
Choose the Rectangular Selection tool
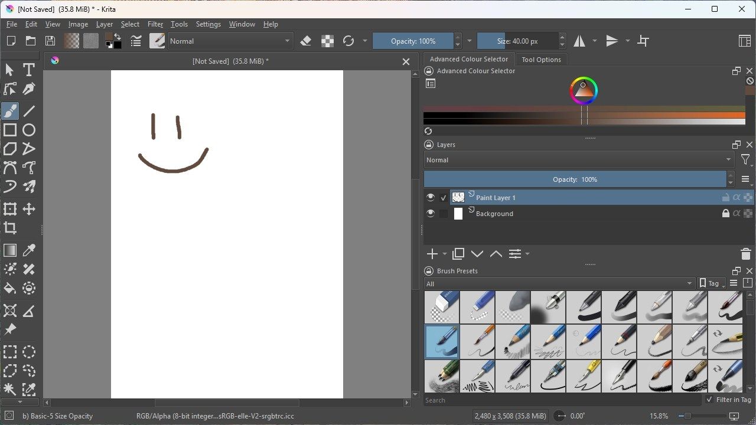pyautogui.click(x=10, y=352)
